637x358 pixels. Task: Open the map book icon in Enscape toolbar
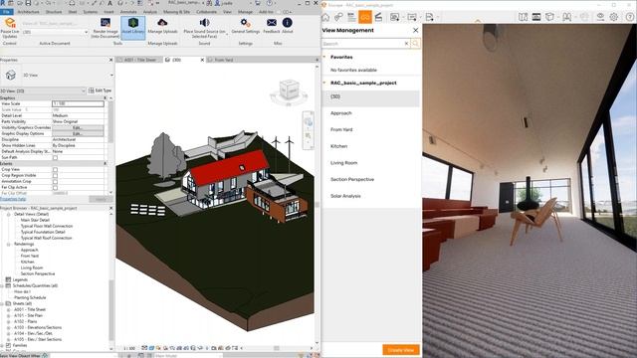tap(523, 17)
